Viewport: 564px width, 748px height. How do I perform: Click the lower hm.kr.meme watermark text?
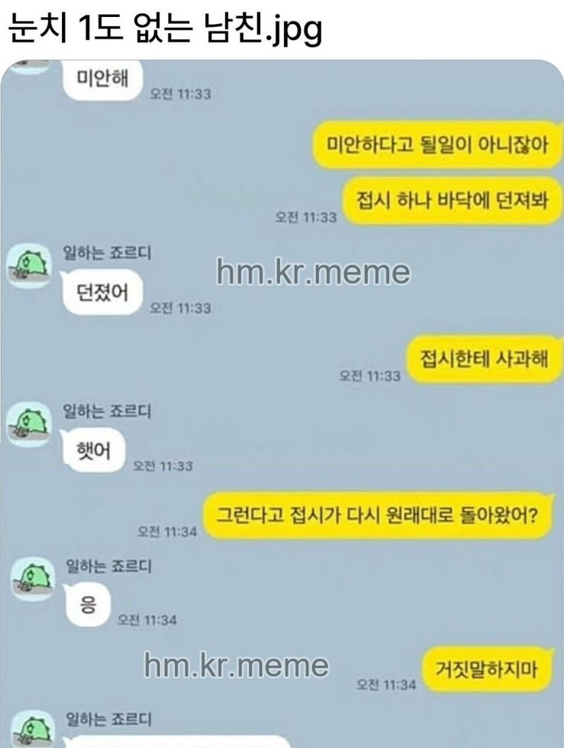[x=237, y=666]
